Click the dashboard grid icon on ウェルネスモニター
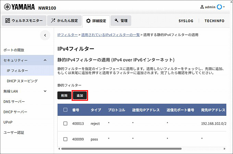The image size is (233, 154). (8, 20)
